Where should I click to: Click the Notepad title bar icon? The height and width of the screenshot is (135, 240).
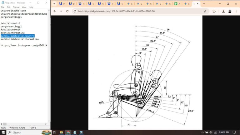pyautogui.click(x=3, y=3)
